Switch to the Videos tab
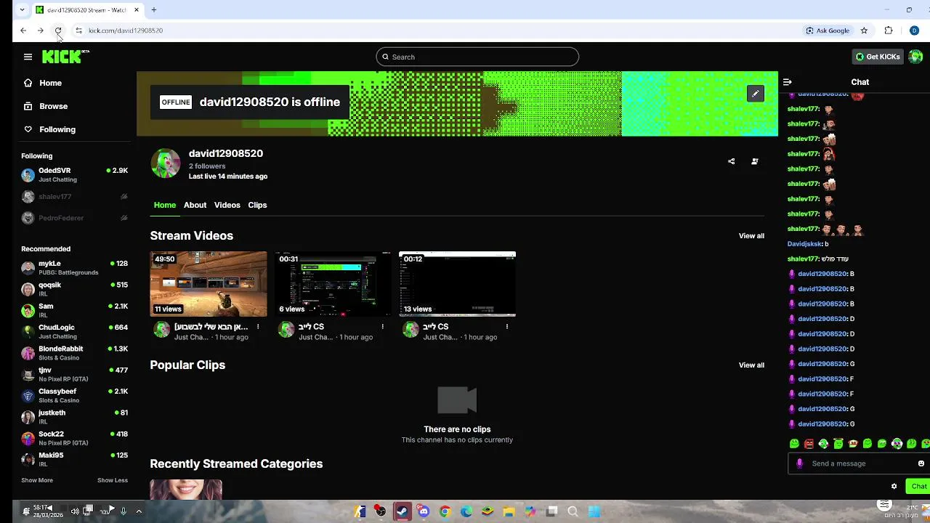The image size is (930, 523). 227,205
